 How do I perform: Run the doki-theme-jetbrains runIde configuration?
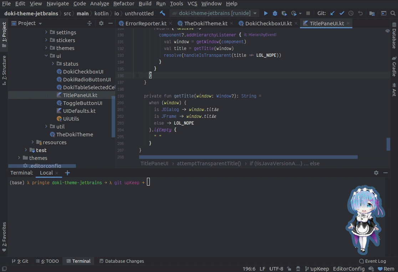265,13
